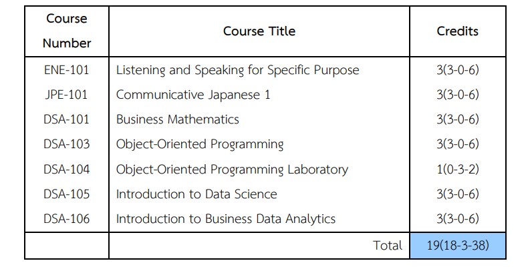Select the DSA-103 course number cell
Viewport: 532px width, 275px height.
coord(67,144)
